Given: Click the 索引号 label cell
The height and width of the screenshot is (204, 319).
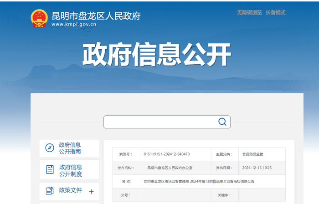Looking at the screenshot, I should [x=126, y=154].
